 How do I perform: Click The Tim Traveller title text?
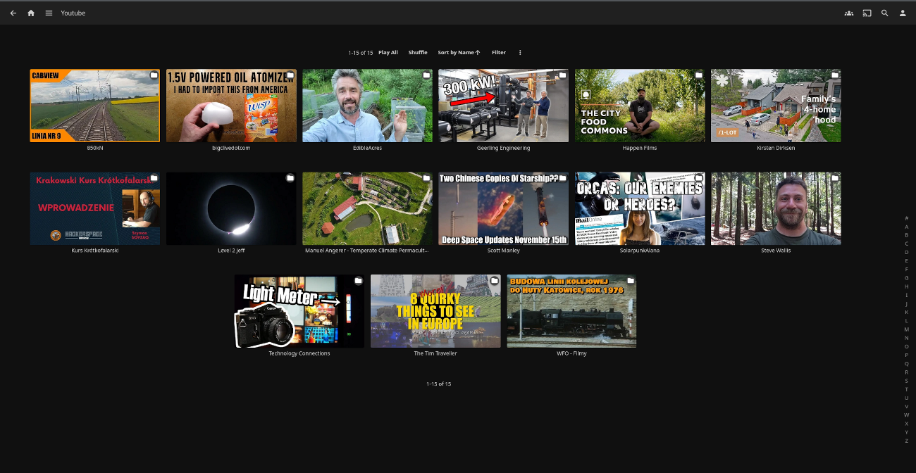click(x=435, y=353)
